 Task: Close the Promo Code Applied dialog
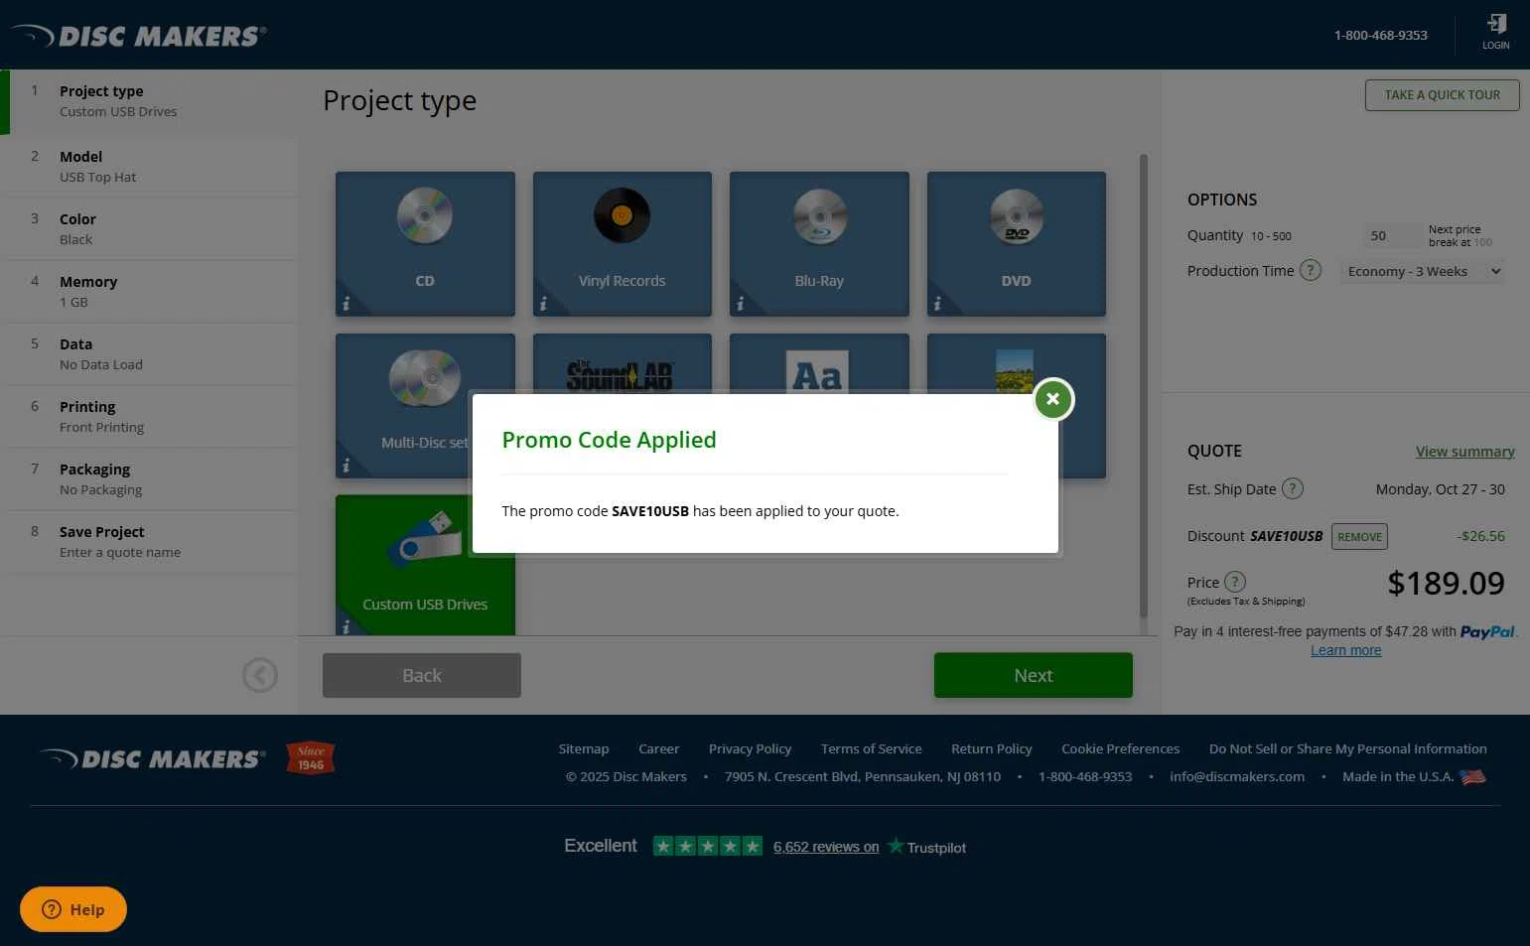pyautogui.click(x=1053, y=399)
